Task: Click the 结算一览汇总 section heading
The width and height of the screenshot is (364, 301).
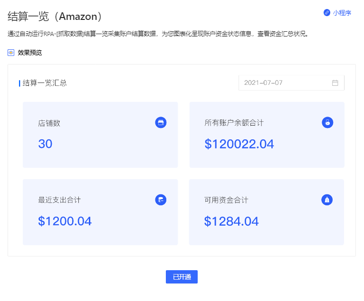Action: [x=45, y=83]
